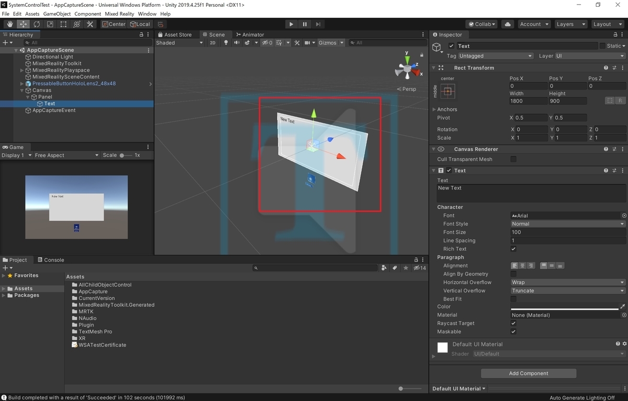628x401 pixels.
Task: Switch to the Animator tab
Action: click(x=250, y=35)
